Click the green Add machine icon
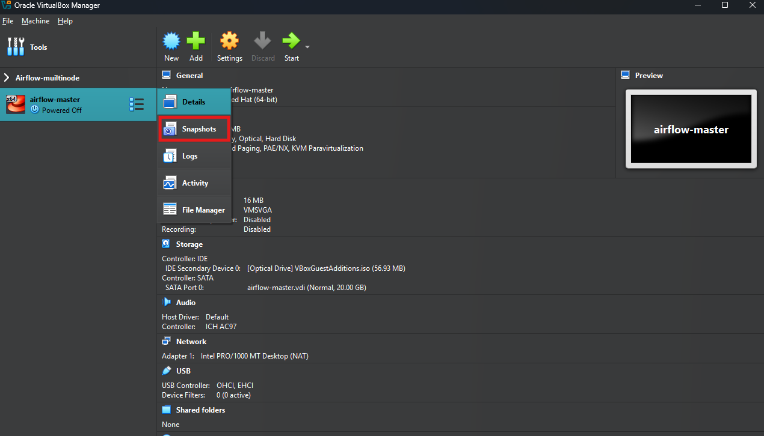Viewport: 764px width, 436px height. [x=196, y=41]
